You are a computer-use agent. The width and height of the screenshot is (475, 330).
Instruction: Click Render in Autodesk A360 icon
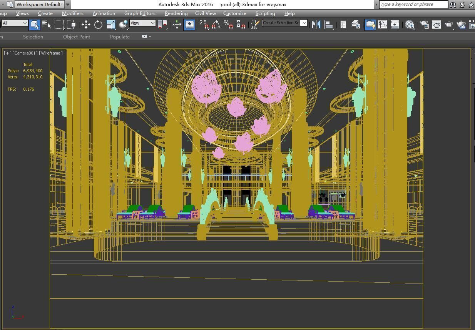click(x=461, y=25)
